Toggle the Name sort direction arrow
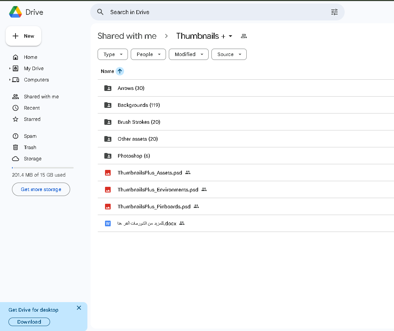This screenshot has width=394, height=331. pyautogui.click(x=120, y=71)
